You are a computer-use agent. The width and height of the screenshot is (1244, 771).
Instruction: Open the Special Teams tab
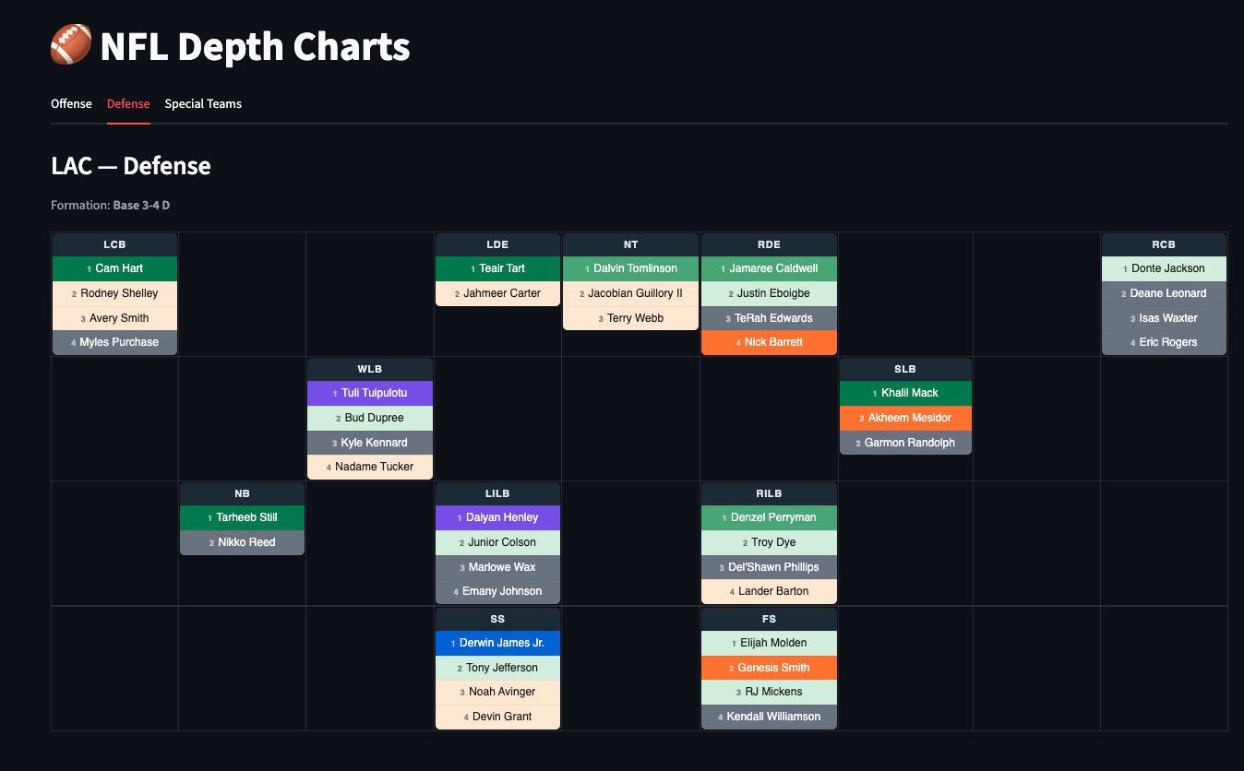tap(203, 103)
